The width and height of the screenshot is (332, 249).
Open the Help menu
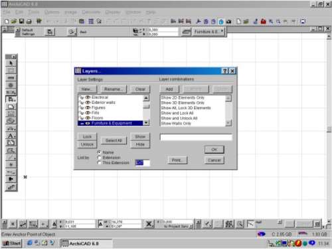pos(151,12)
